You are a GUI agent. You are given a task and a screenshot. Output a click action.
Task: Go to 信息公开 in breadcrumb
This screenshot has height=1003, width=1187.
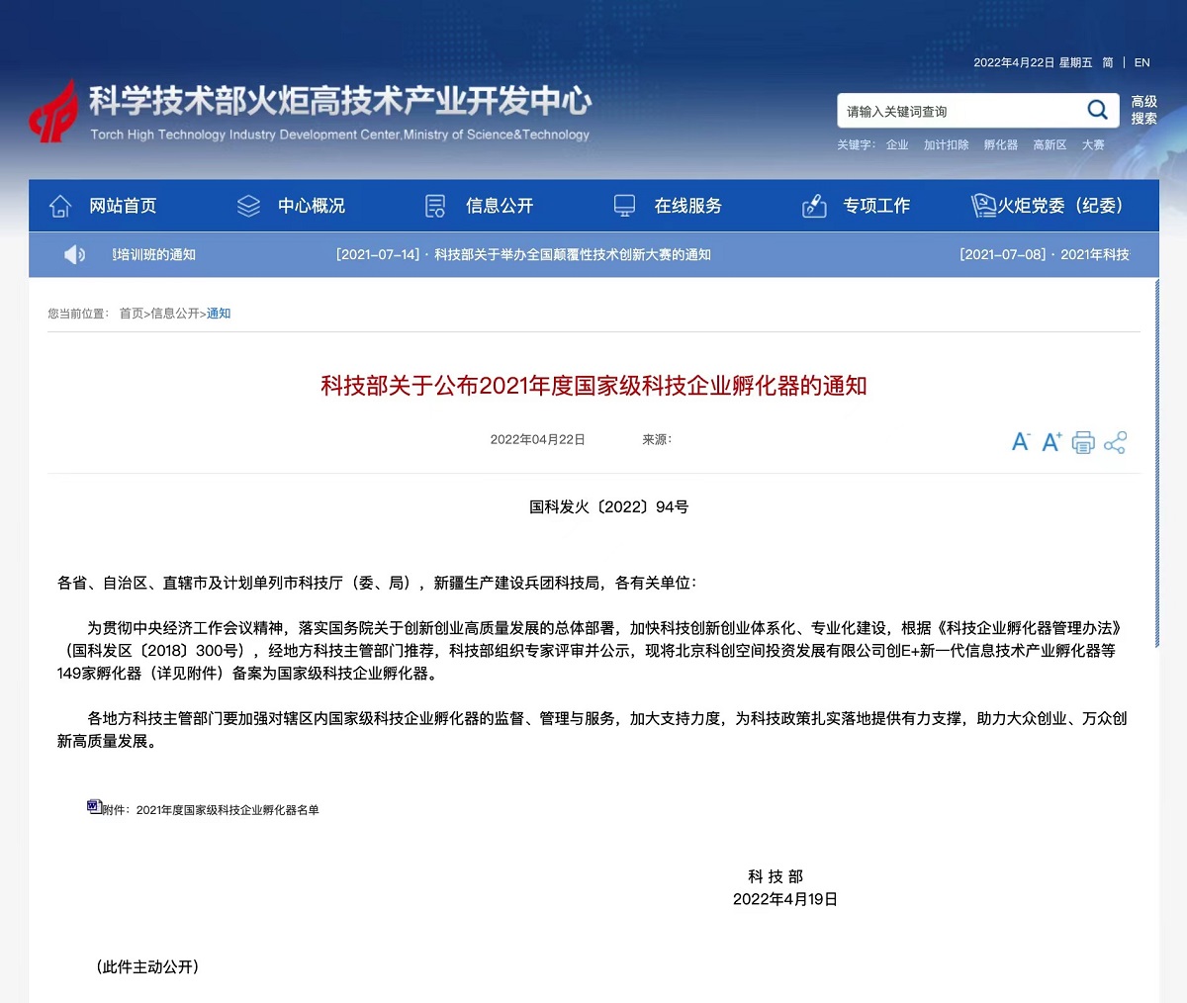[175, 314]
